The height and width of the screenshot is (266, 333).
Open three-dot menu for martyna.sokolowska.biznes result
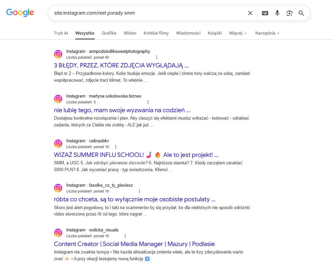tap(148, 102)
